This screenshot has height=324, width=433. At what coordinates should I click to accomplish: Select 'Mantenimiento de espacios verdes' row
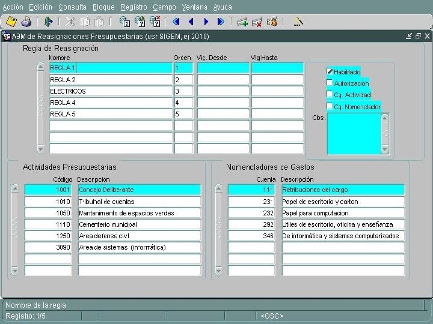140,213
